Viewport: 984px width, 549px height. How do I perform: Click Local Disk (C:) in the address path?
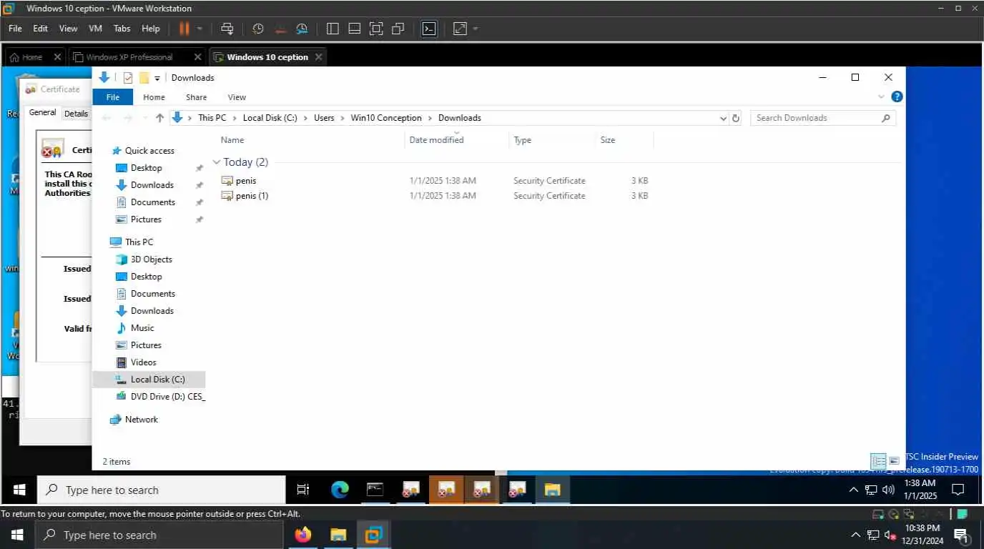tap(270, 118)
